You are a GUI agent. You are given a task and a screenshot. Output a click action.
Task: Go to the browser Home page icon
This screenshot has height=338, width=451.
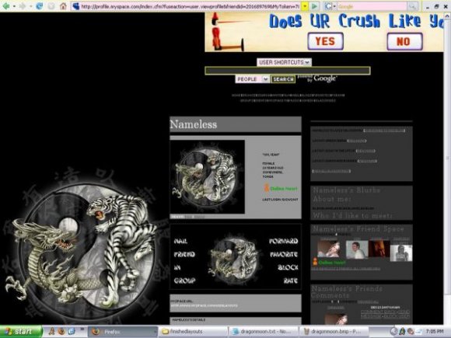click(x=63, y=6)
